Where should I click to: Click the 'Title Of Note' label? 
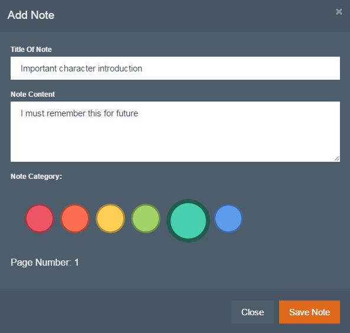pyautogui.click(x=31, y=50)
